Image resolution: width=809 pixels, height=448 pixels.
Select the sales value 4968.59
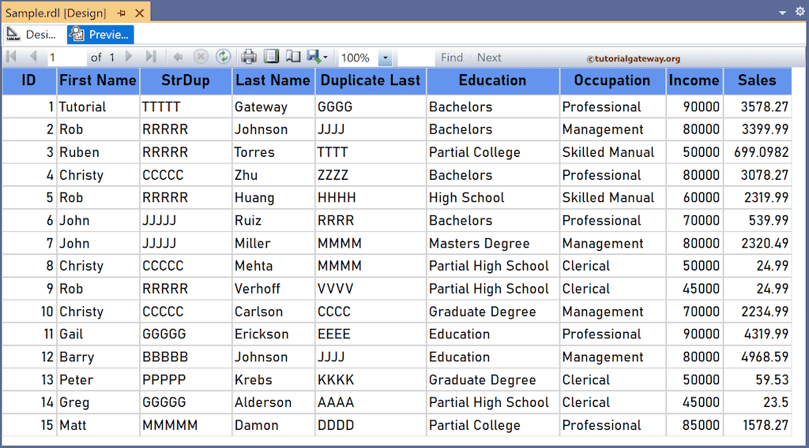pos(757,357)
